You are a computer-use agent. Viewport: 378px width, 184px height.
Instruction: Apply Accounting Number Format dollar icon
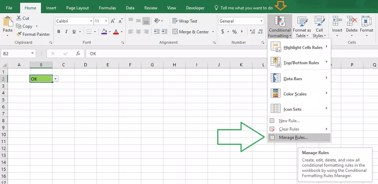click(x=222, y=32)
